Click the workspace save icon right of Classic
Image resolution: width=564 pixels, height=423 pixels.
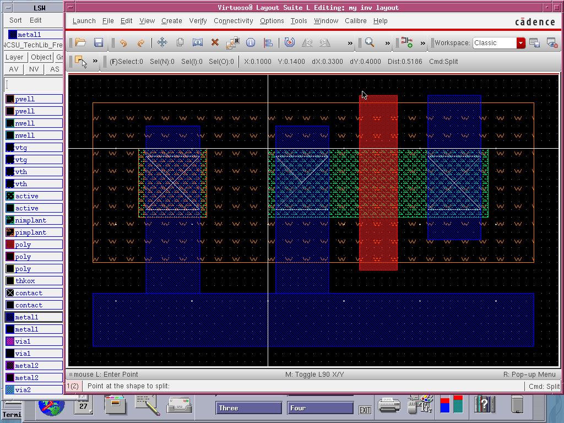[534, 43]
